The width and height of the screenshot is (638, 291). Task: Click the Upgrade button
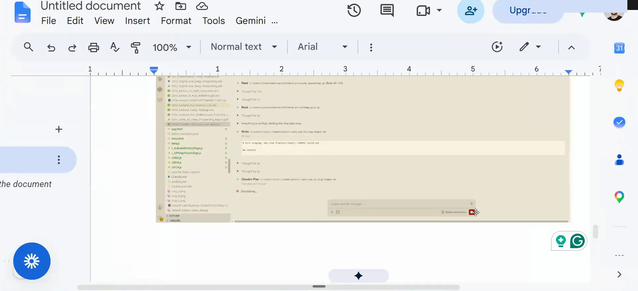tap(528, 11)
